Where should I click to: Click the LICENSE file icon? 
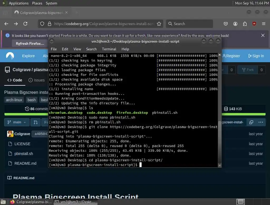10,144
